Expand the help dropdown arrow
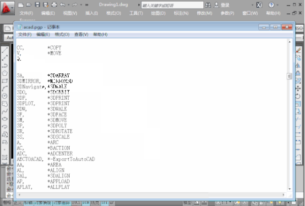The width and height of the screenshot is (305, 206). pos(278,5)
